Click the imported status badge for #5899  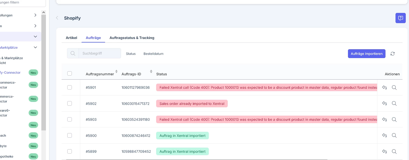pos(182,151)
